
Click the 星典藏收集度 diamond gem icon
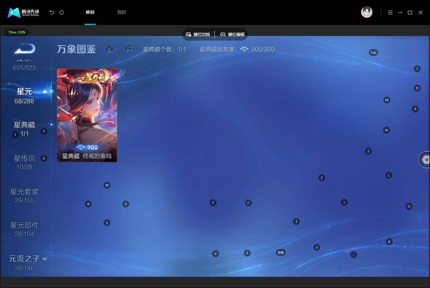244,49
